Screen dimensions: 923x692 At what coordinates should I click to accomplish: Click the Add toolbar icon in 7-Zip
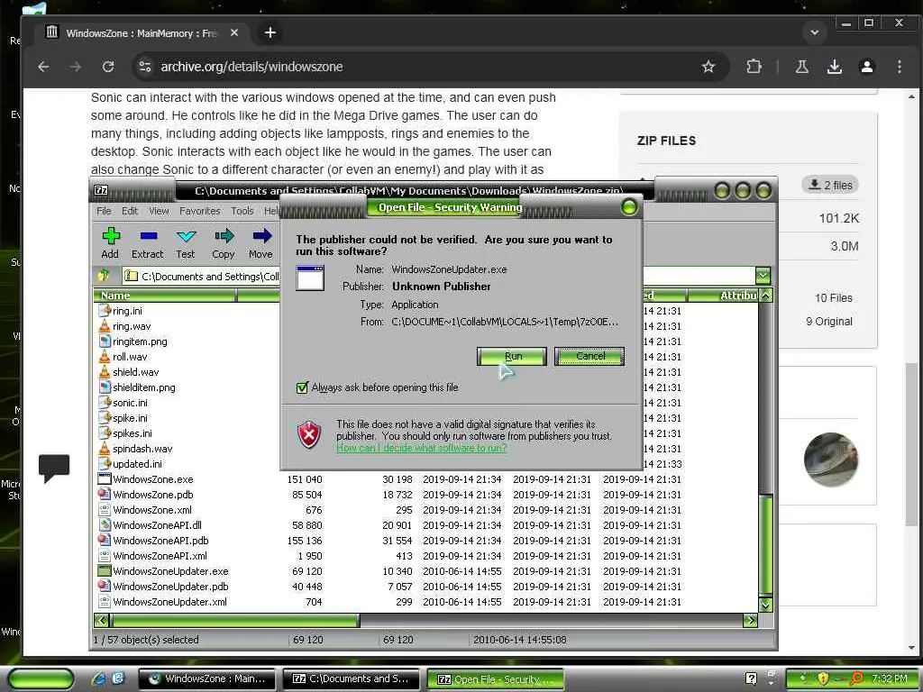point(111,237)
